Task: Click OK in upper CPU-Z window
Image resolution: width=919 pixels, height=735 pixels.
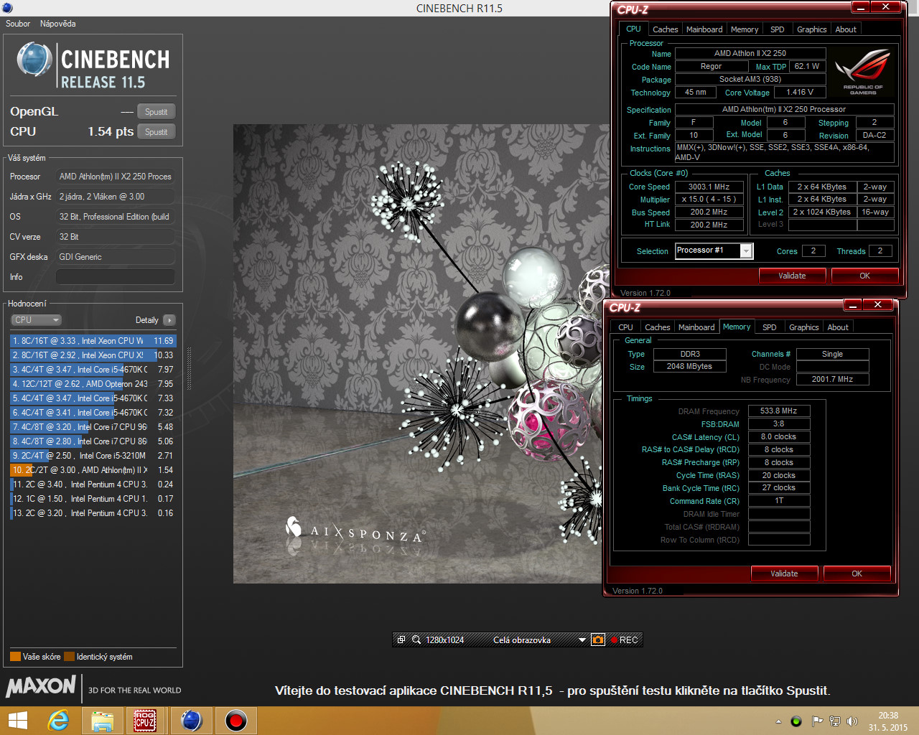Action: pos(864,276)
